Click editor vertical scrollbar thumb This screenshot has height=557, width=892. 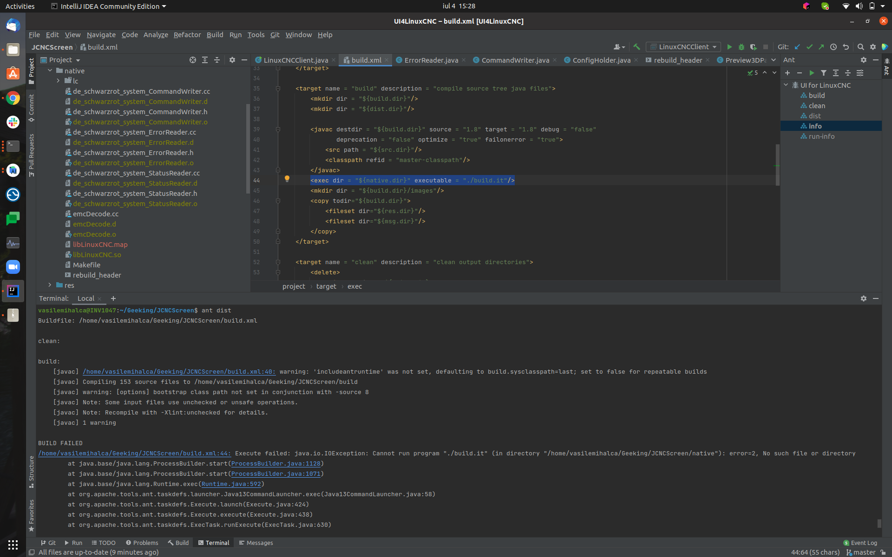tap(777, 165)
